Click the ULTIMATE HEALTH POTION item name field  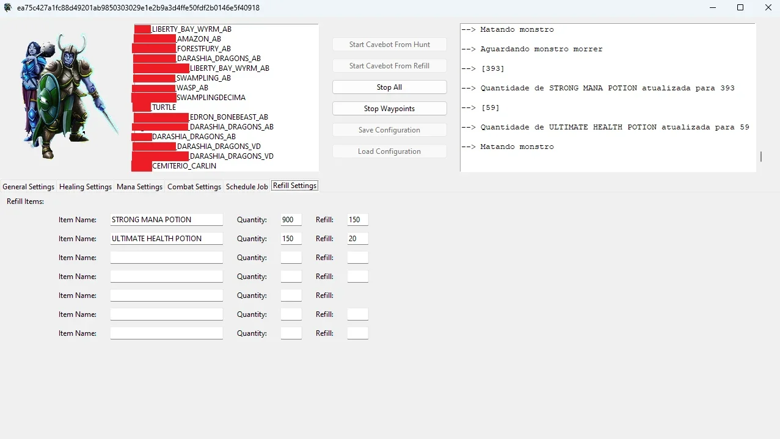[x=167, y=239]
